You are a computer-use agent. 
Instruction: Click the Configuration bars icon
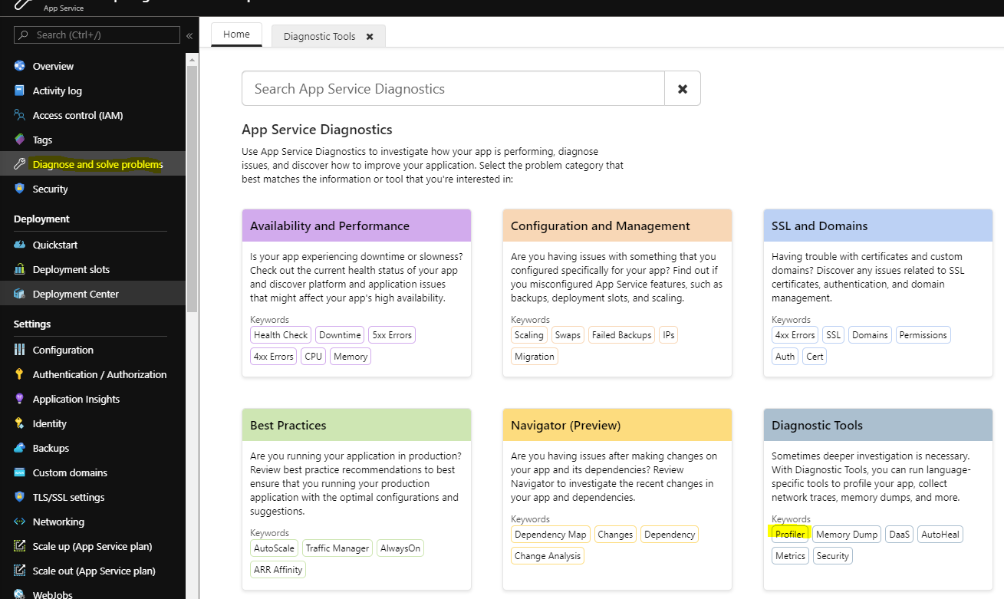[20, 350]
